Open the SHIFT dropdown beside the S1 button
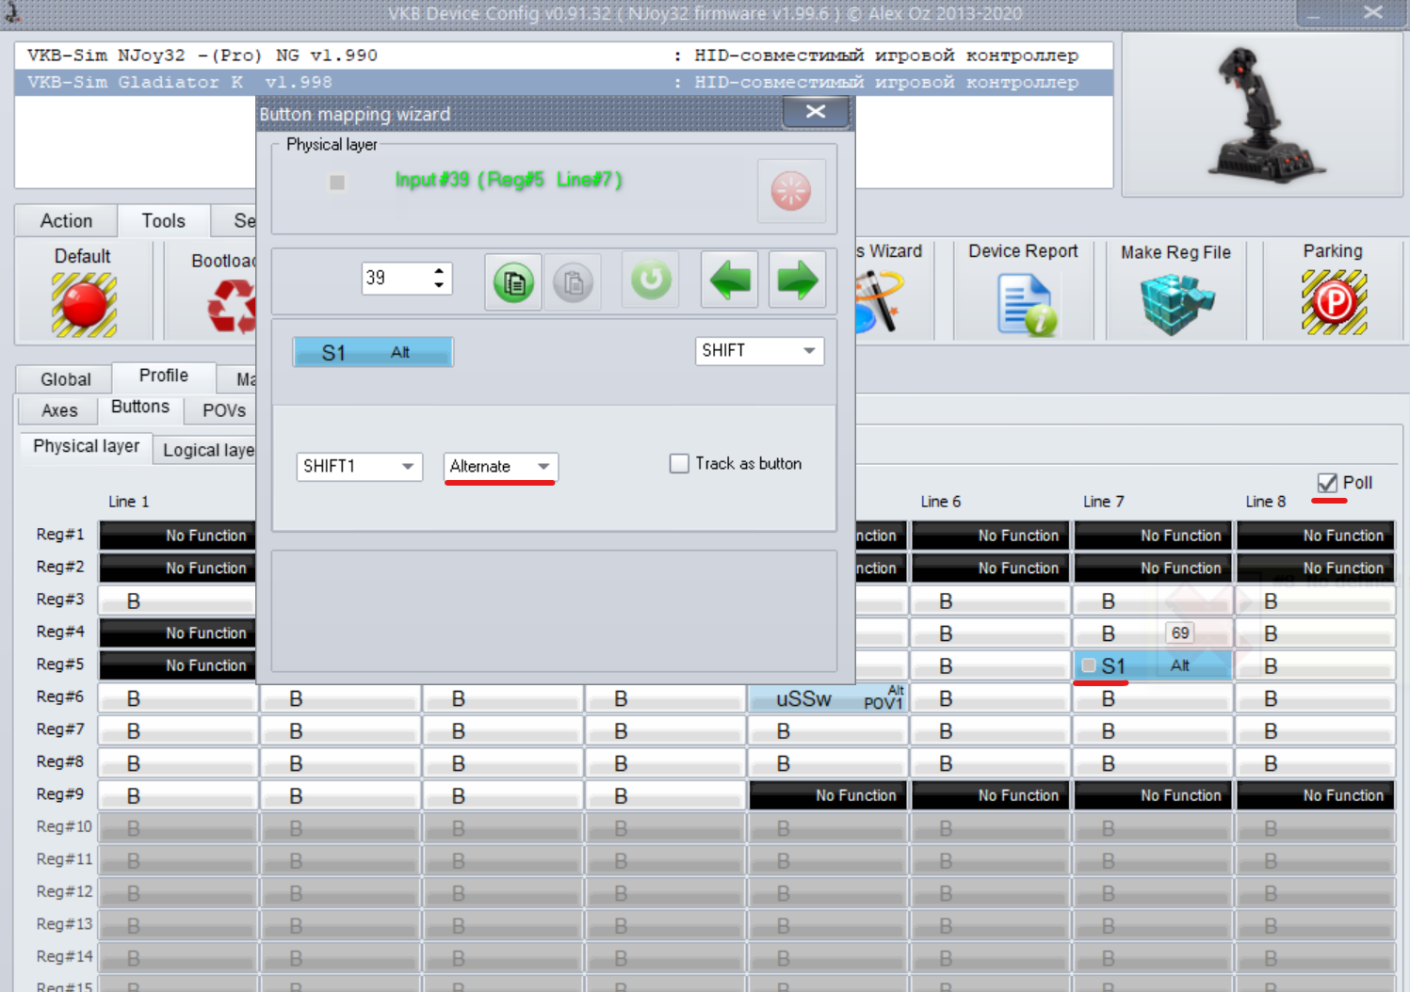 759,350
